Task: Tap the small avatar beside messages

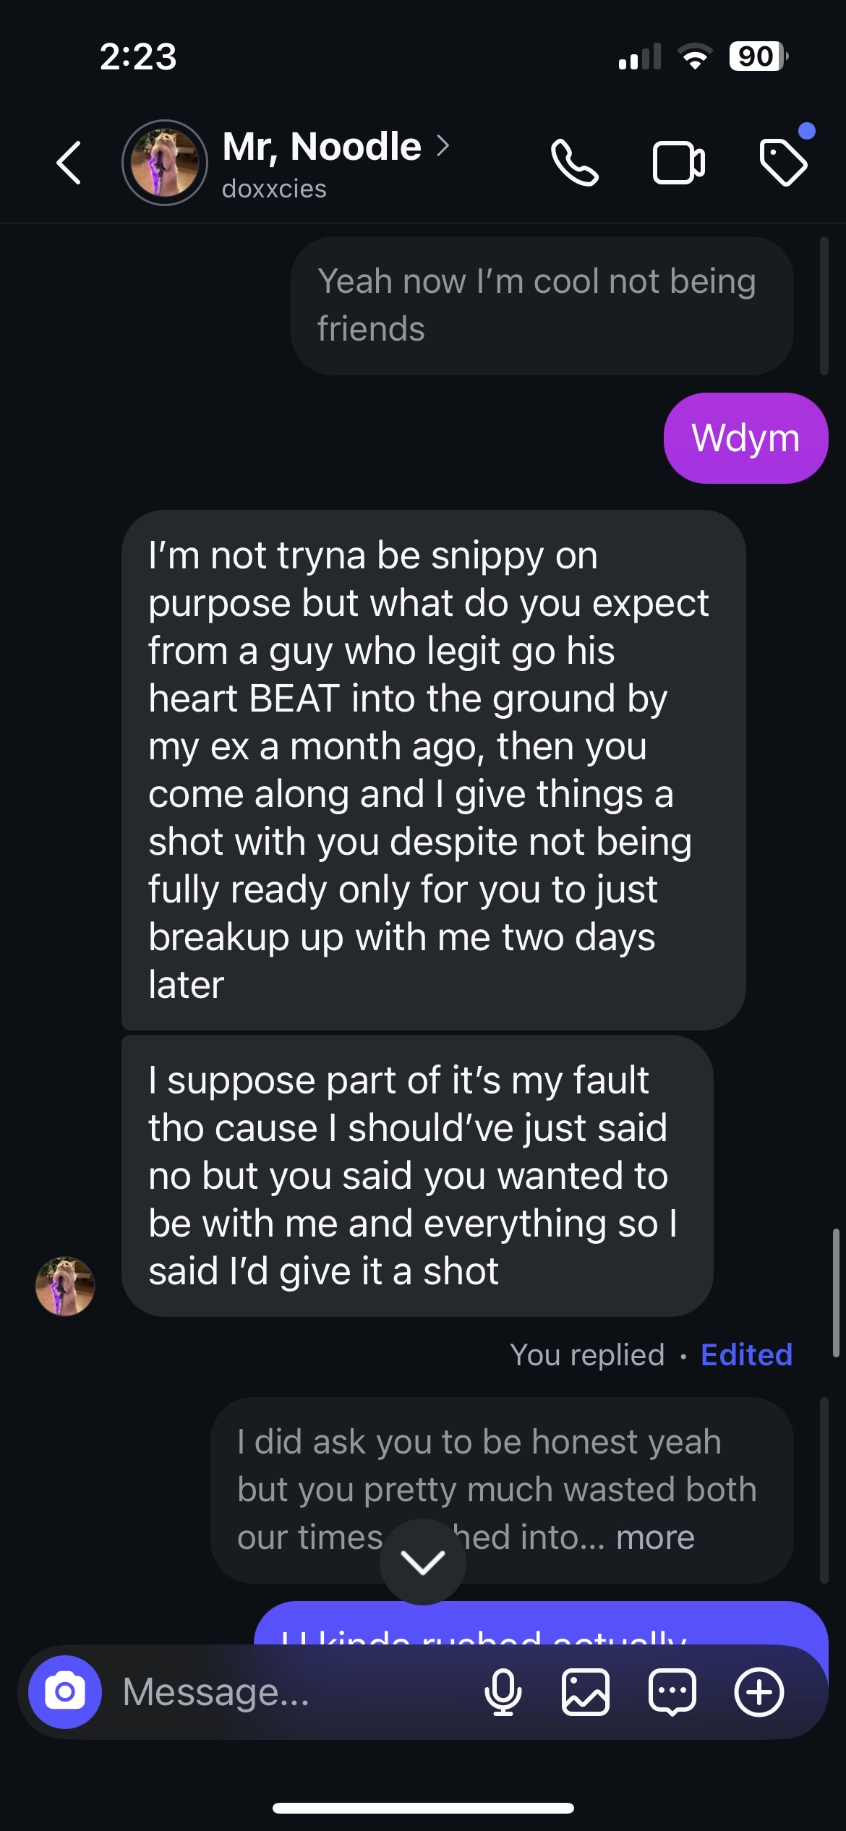Action: click(65, 1286)
